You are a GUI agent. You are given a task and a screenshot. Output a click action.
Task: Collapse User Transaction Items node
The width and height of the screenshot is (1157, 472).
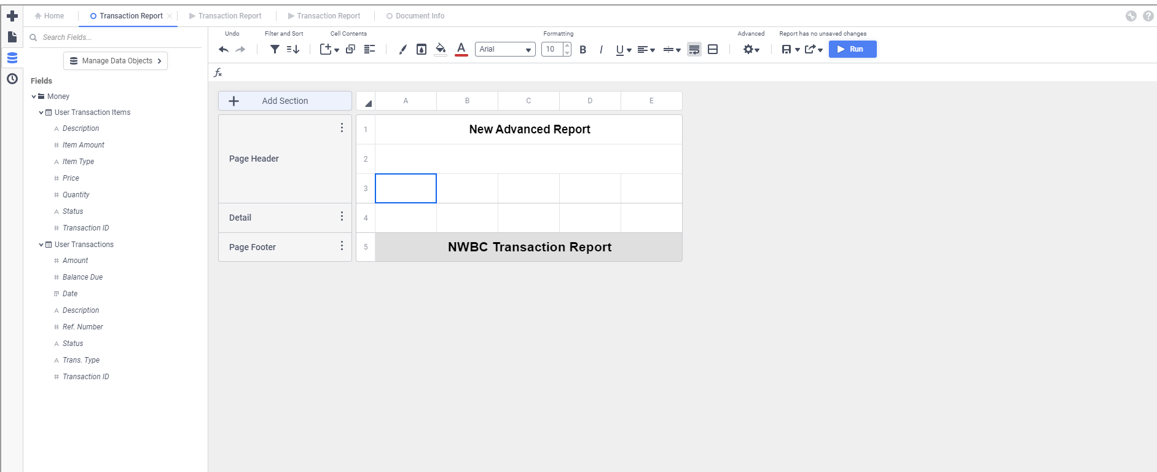coord(41,112)
